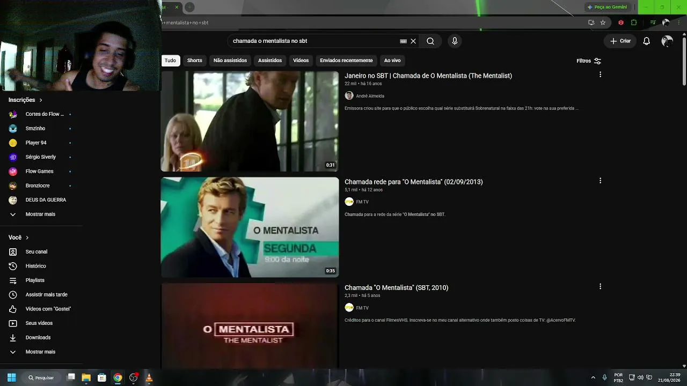The image size is (687, 386).
Task: Show hidden system tray icons chevron
Action: click(x=593, y=377)
